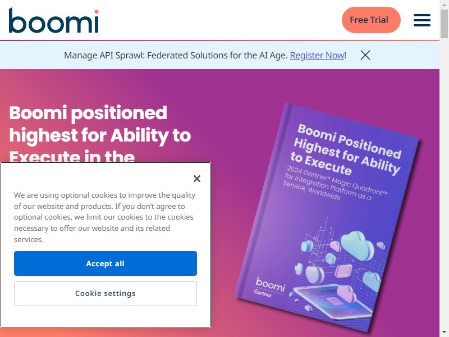Dismiss the API Sprawl announcement banner
Viewport: 449px width, 337px height.
(365, 55)
